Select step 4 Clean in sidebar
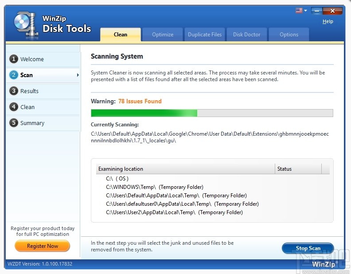 click(x=43, y=107)
